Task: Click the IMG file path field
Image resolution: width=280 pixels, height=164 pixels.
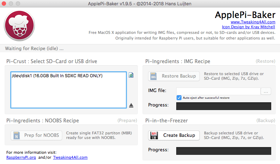Action: pyautogui.click(x=218, y=91)
